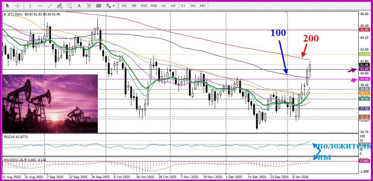Open the arrows objects dropdown
373x181 pixels.
[x=110, y=5]
